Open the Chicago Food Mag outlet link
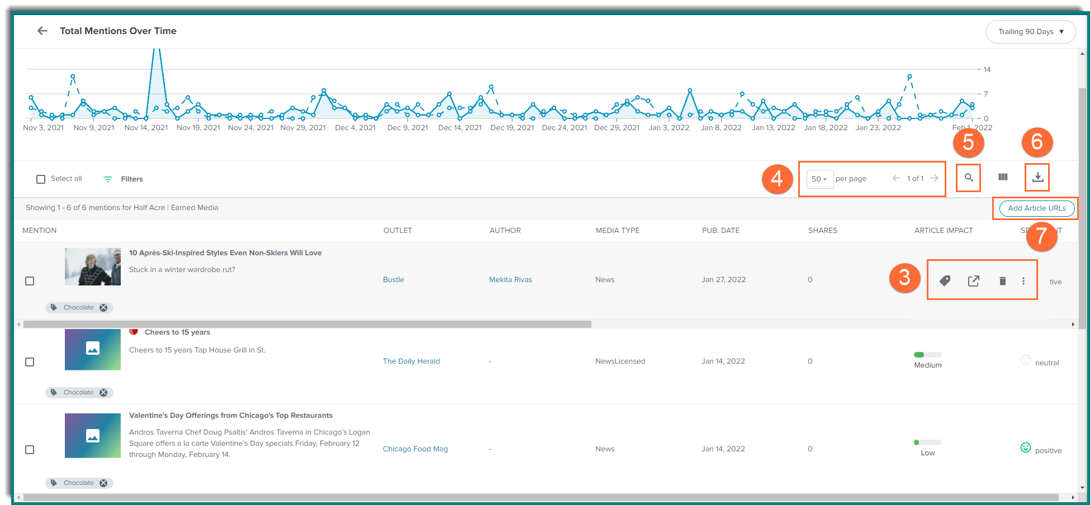Image resolution: width=1090 pixels, height=505 pixels. point(415,449)
